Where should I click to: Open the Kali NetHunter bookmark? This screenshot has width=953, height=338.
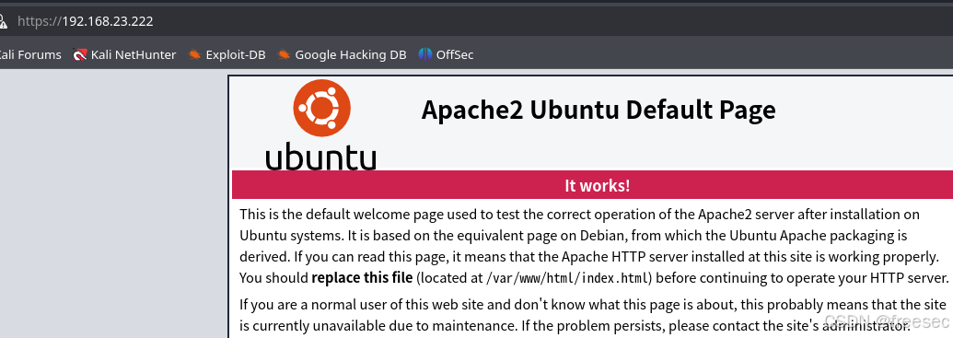(x=124, y=54)
